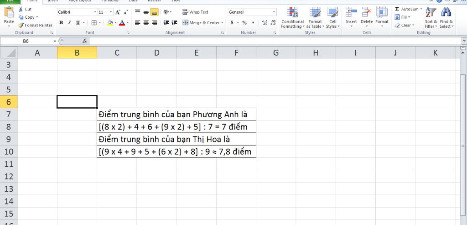Open the Merge & Center dropdown arrow
Screen dimensions: 467x225
point(222,23)
